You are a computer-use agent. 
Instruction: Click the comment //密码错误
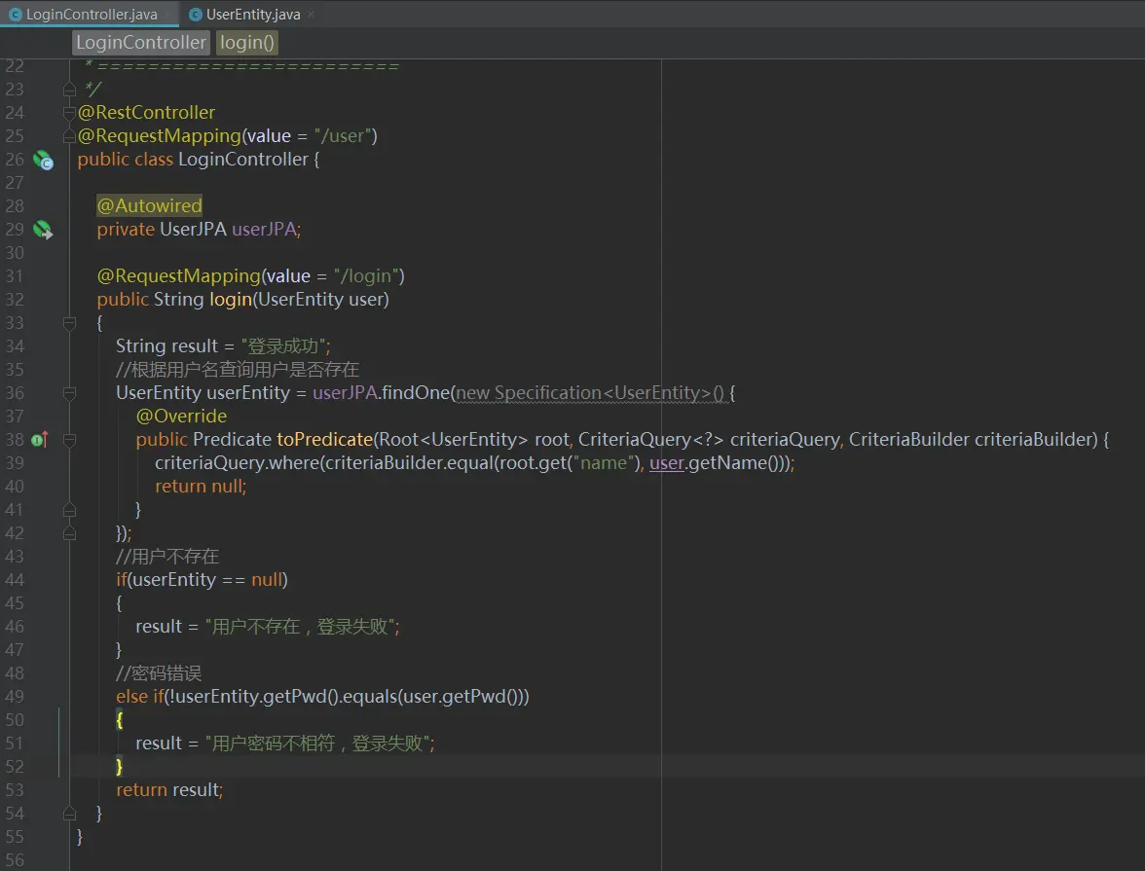(x=159, y=673)
